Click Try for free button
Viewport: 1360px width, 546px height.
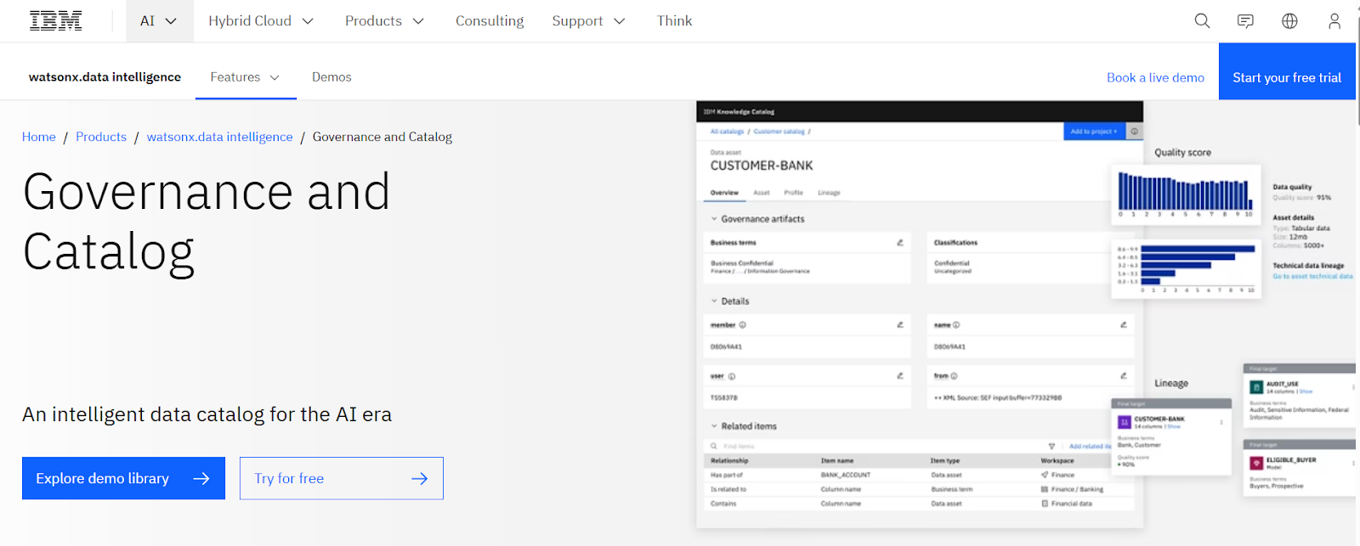coord(341,478)
